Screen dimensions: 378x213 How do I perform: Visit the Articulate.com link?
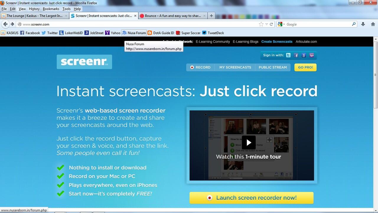click(x=306, y=42)
